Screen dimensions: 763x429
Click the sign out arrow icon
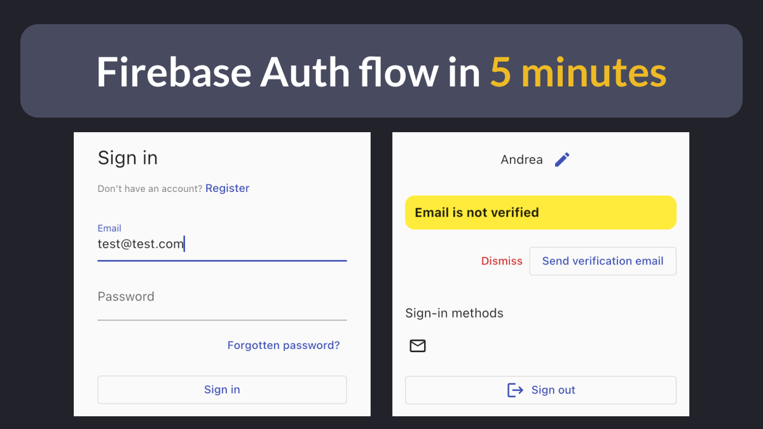[515, 390]
